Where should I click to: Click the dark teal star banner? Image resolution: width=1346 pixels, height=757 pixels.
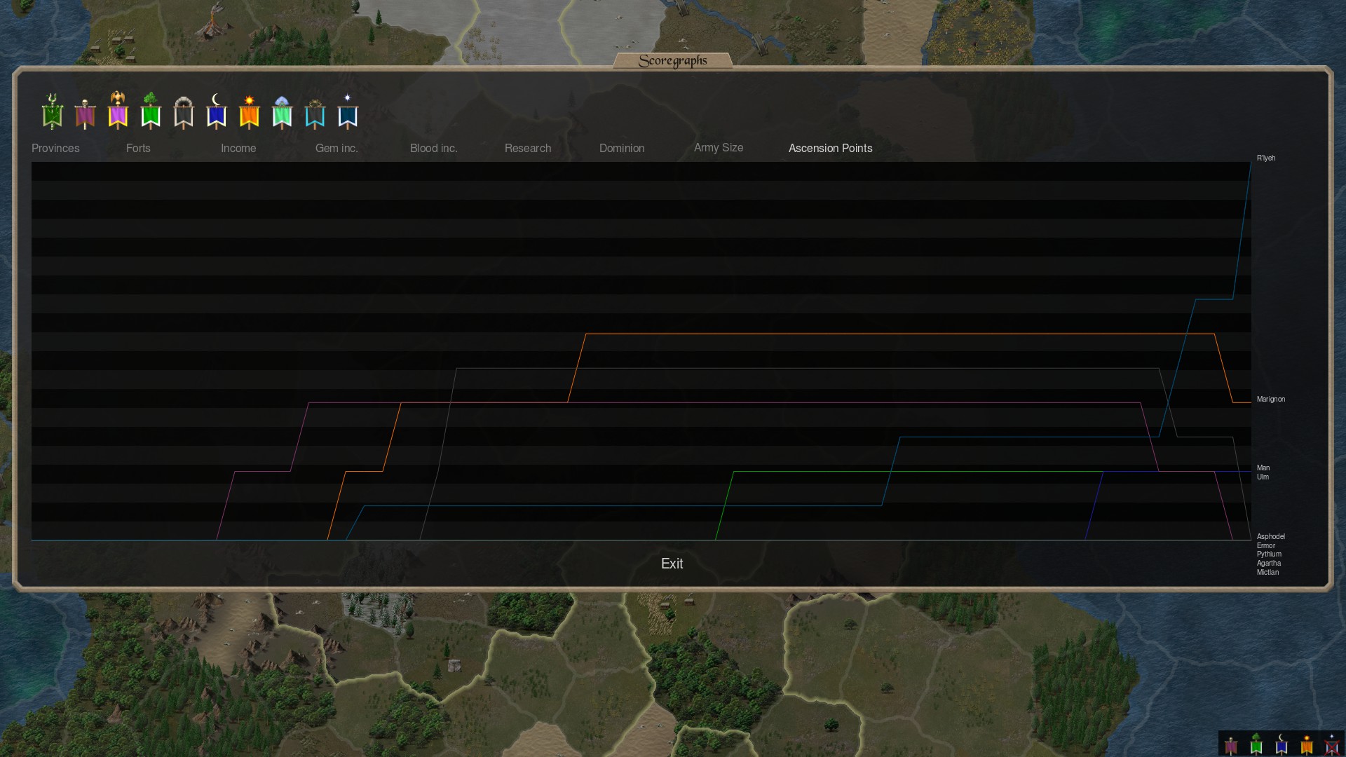[x=348, y=113]
